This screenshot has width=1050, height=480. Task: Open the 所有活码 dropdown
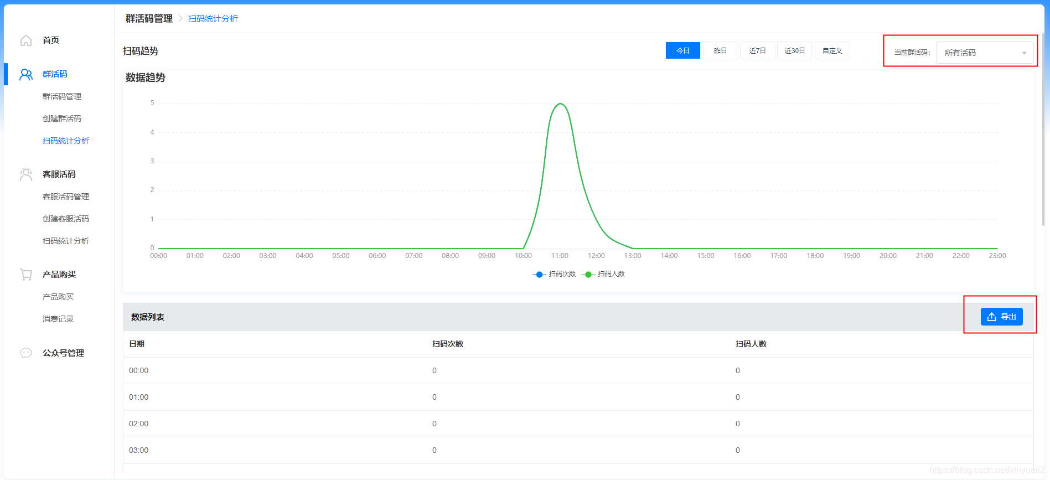click(x=985, y=53)
